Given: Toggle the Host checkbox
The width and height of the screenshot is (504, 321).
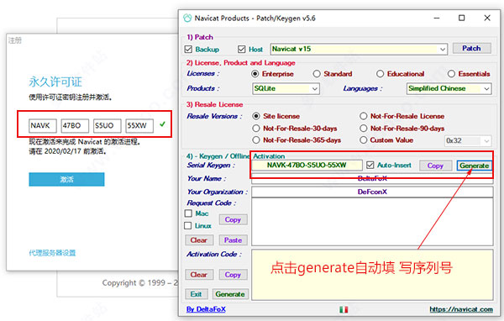Looking at the screenshot, I should pyautogui.click(x=241, y=50).
